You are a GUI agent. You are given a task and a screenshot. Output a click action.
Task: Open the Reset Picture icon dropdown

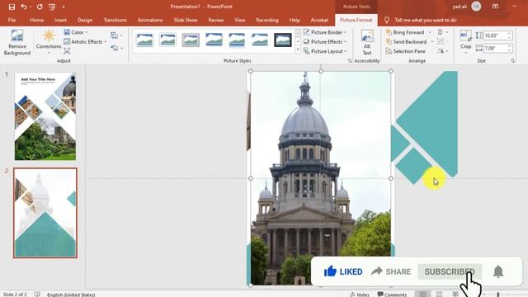tap(116, 49)
